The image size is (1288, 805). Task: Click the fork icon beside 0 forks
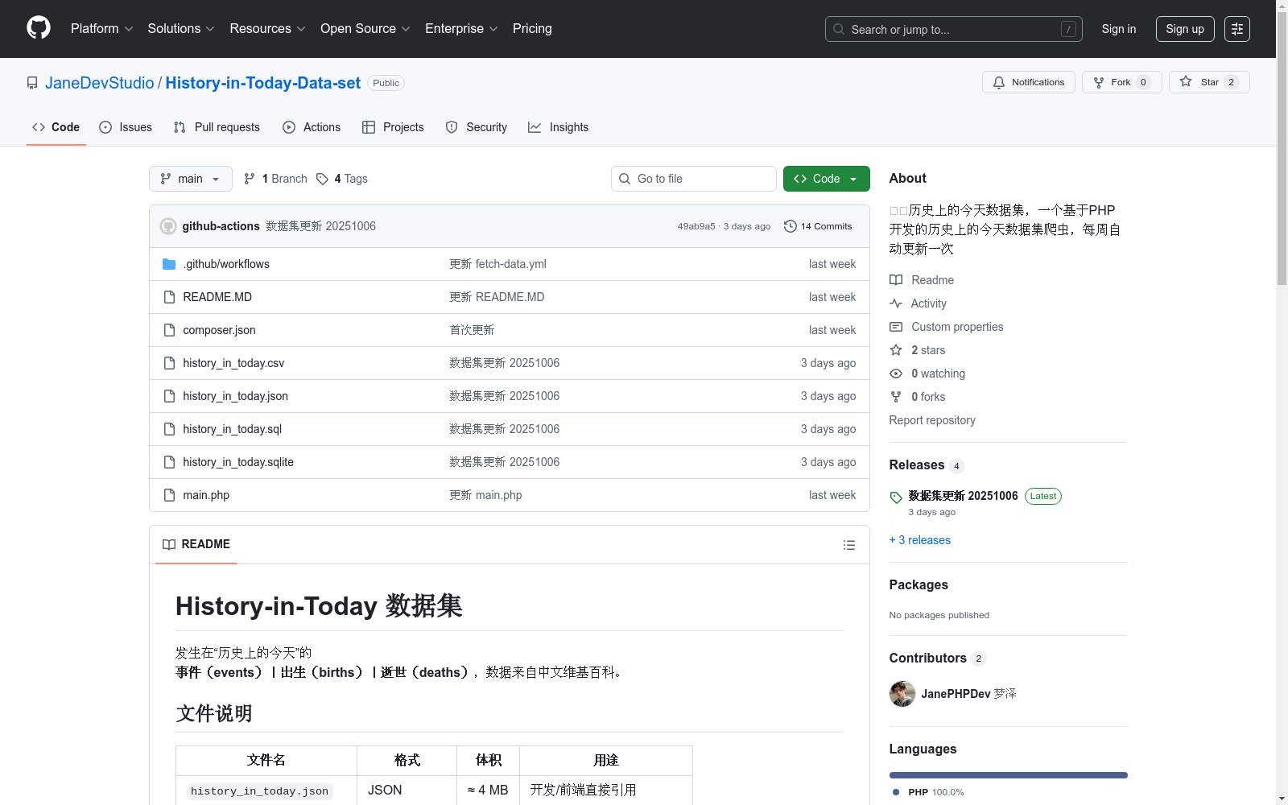pyautogui.click(x=896, y=397)
